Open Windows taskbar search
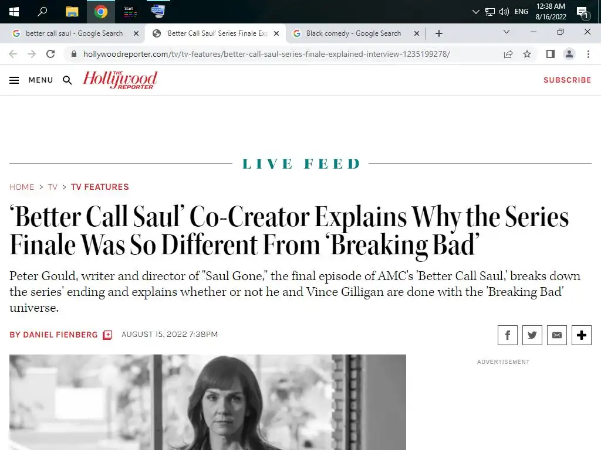 42,12
